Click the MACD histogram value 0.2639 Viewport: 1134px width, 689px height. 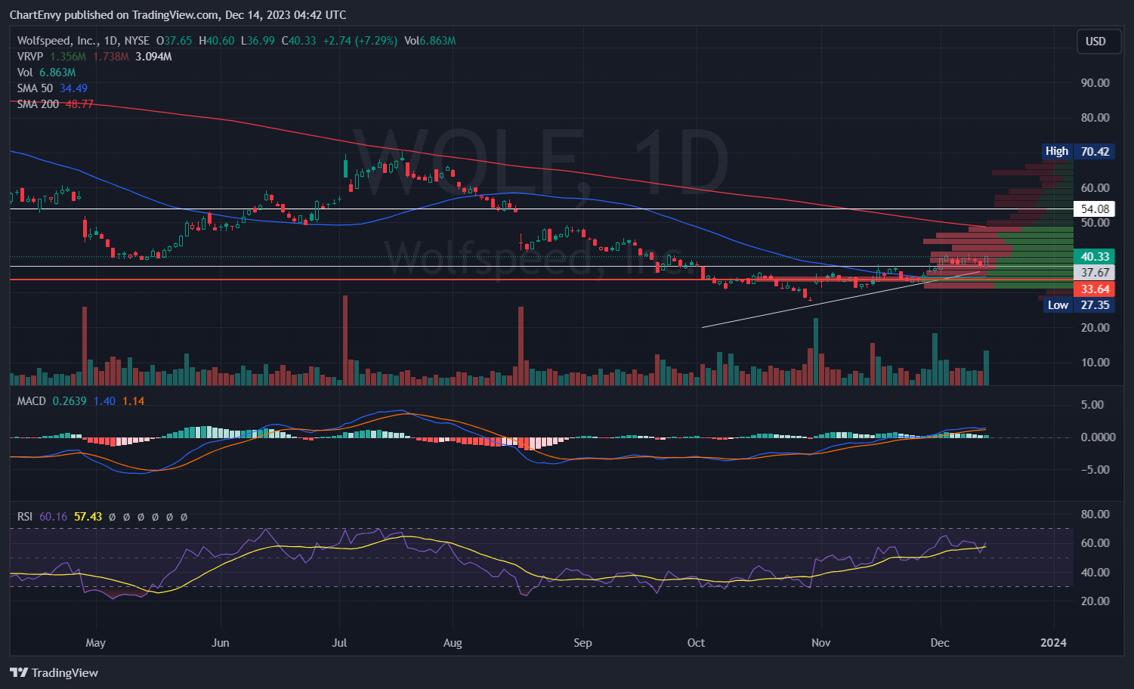click(70, 401)
